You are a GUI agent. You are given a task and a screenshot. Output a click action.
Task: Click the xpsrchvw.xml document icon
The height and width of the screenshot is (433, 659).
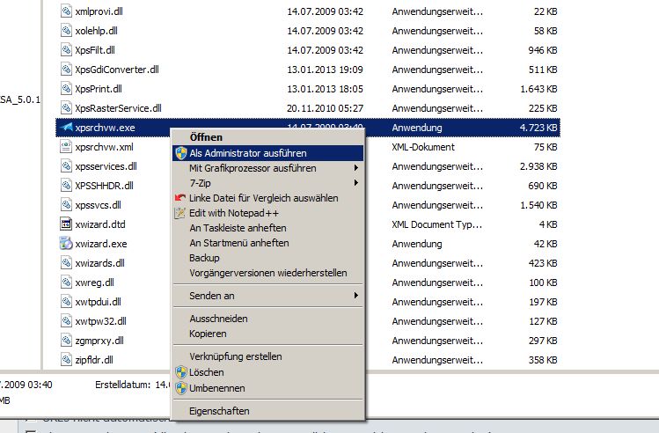pyautogui.click(x=67, y=147)
